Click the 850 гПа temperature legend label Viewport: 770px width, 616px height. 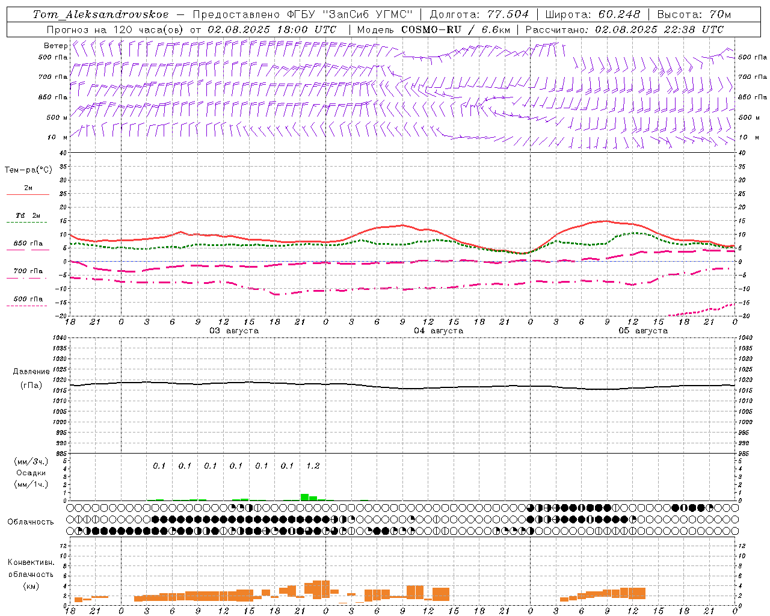click(x=28, y=244)
